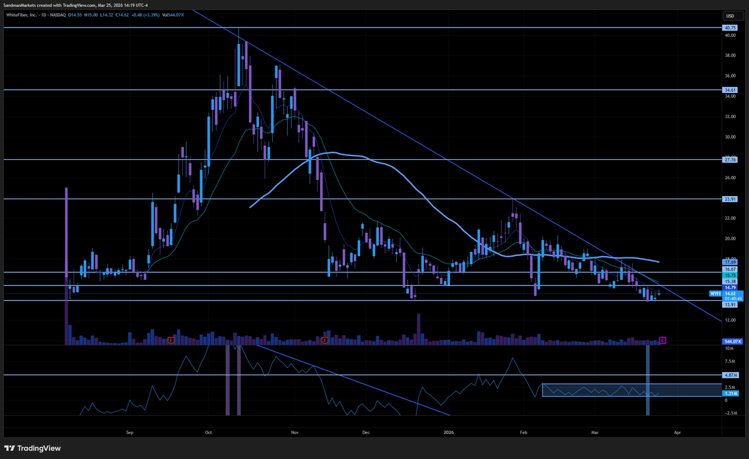Click the red earnings E icon below the October candles
This screenshot has width=749, height=459.
coord(170,340)
